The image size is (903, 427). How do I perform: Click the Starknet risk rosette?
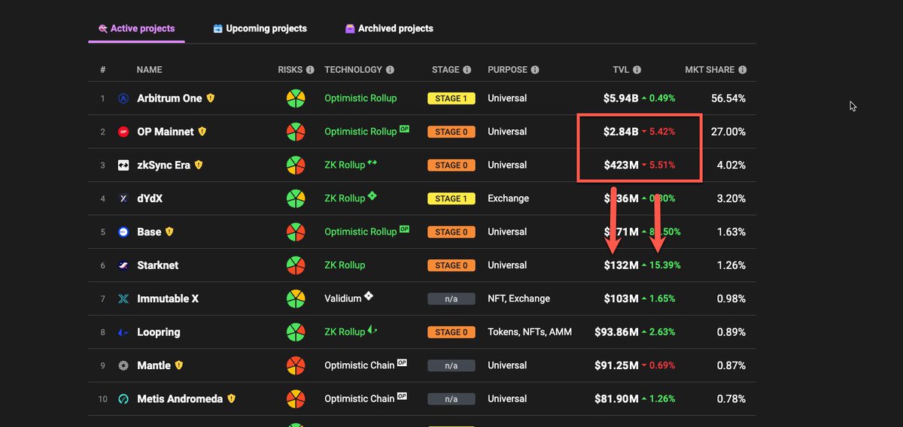click(296, 265)
